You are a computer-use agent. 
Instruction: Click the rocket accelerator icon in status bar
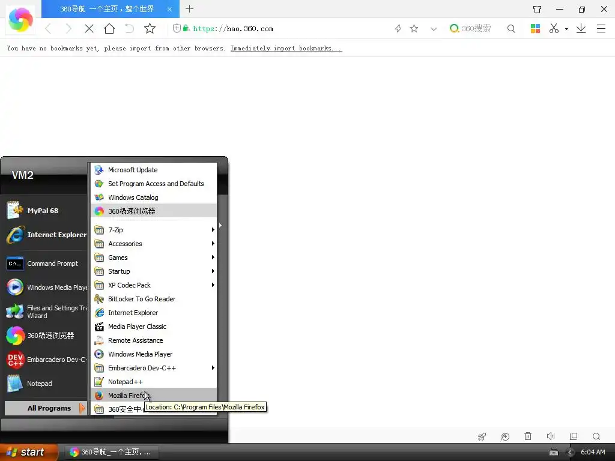pyautogui.click(x=482, y=436)
